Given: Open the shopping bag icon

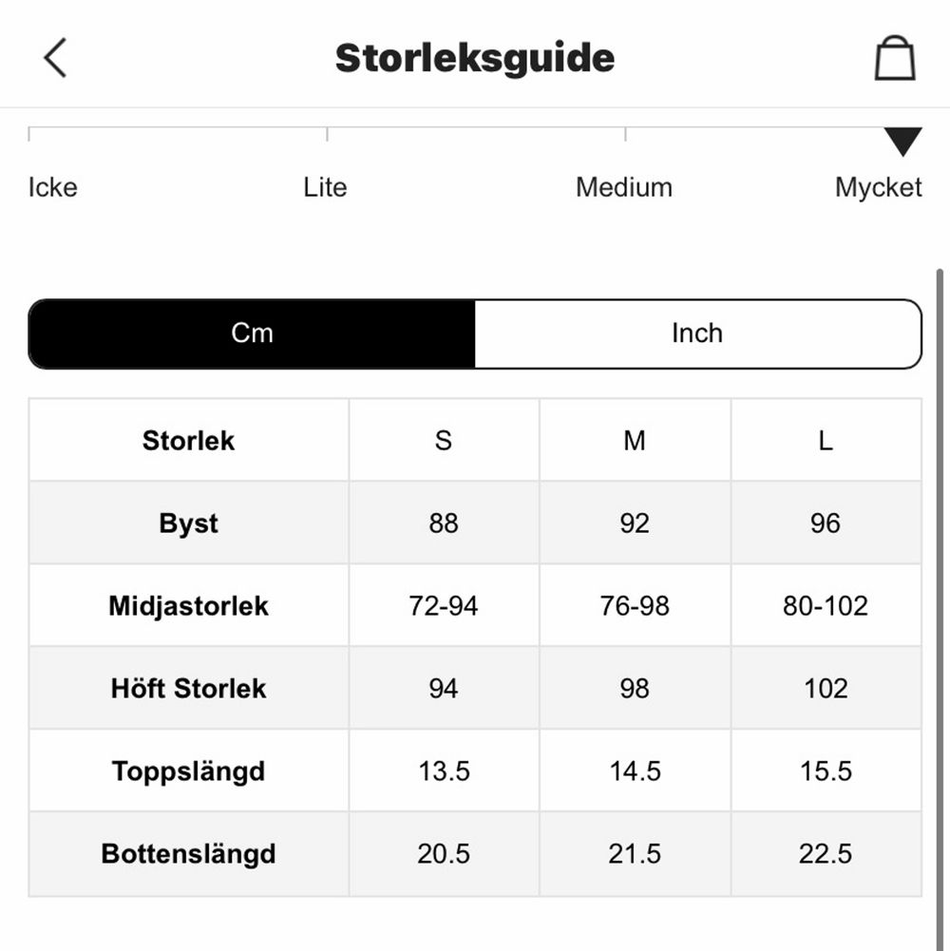Looking at the screenshot, I should click(x=894, y=59).
